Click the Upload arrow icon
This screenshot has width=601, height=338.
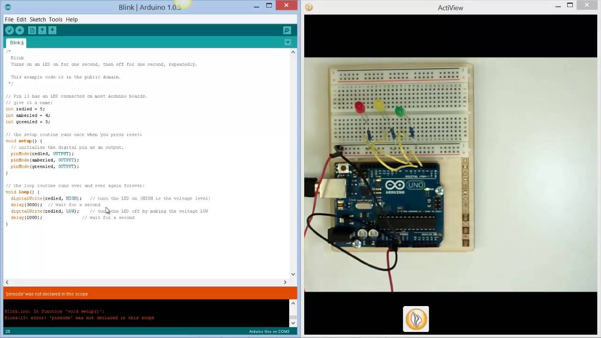20,30
